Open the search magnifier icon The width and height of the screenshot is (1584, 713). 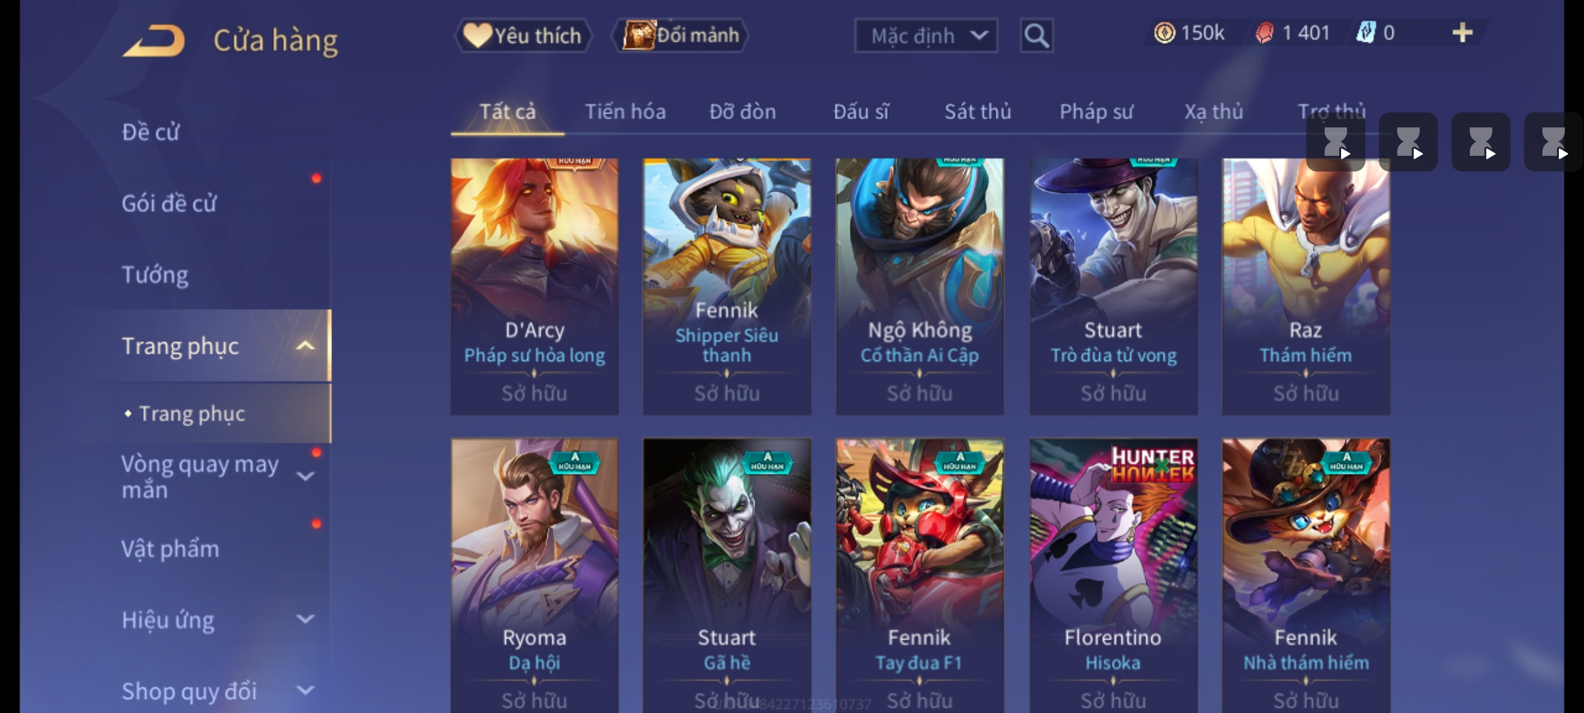pos(1036,36)
